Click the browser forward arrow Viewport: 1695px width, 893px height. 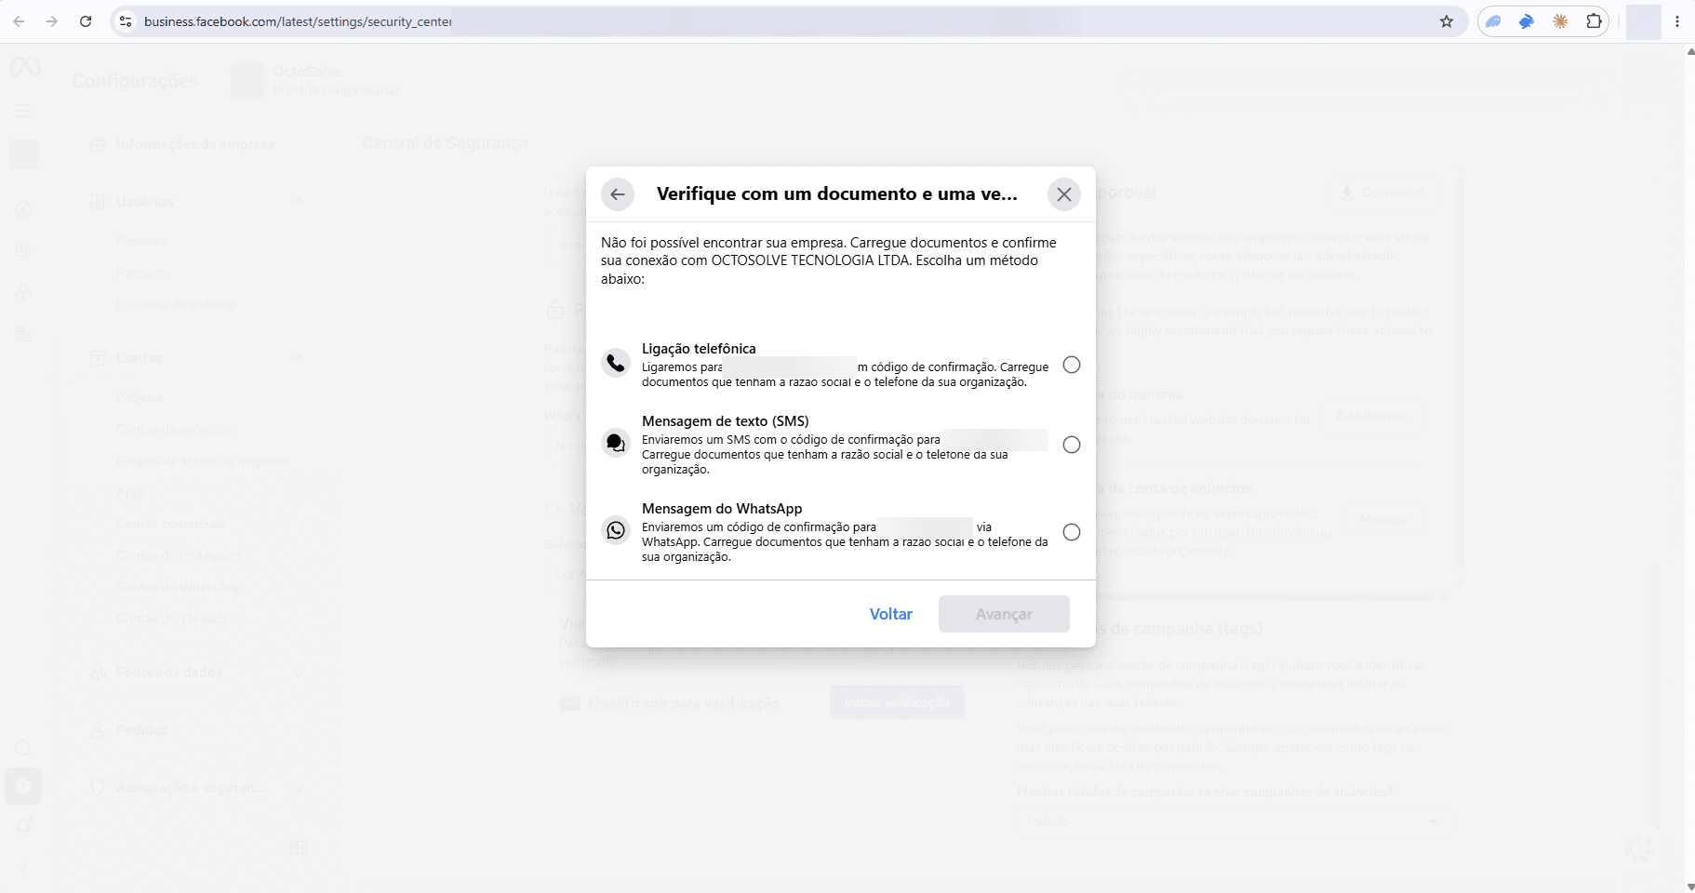(x=52, y=21)
